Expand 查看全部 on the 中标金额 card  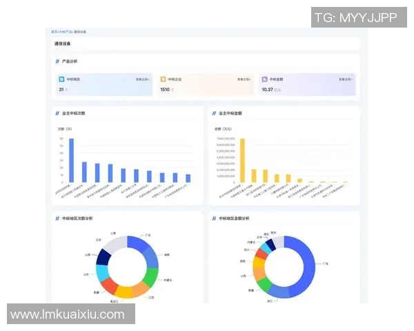(x=346, y=79)
